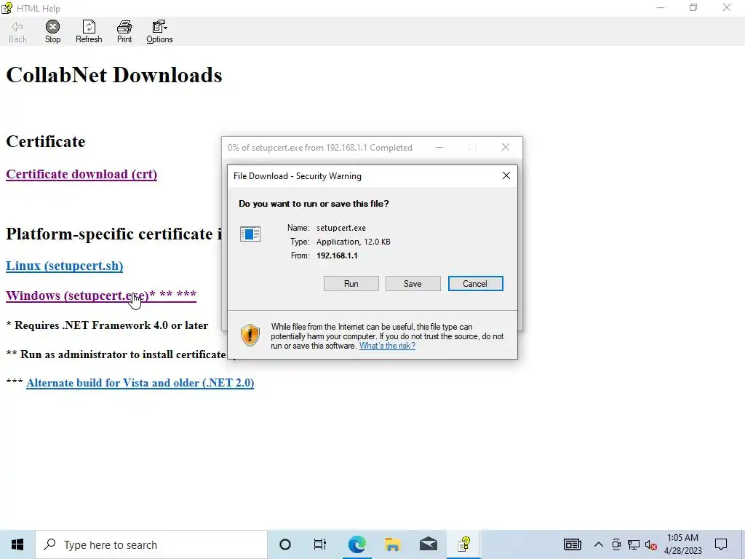Open File Explorer from taskbar
The width and height of the screenshot is (745, 559).
[x=392, y=544]
